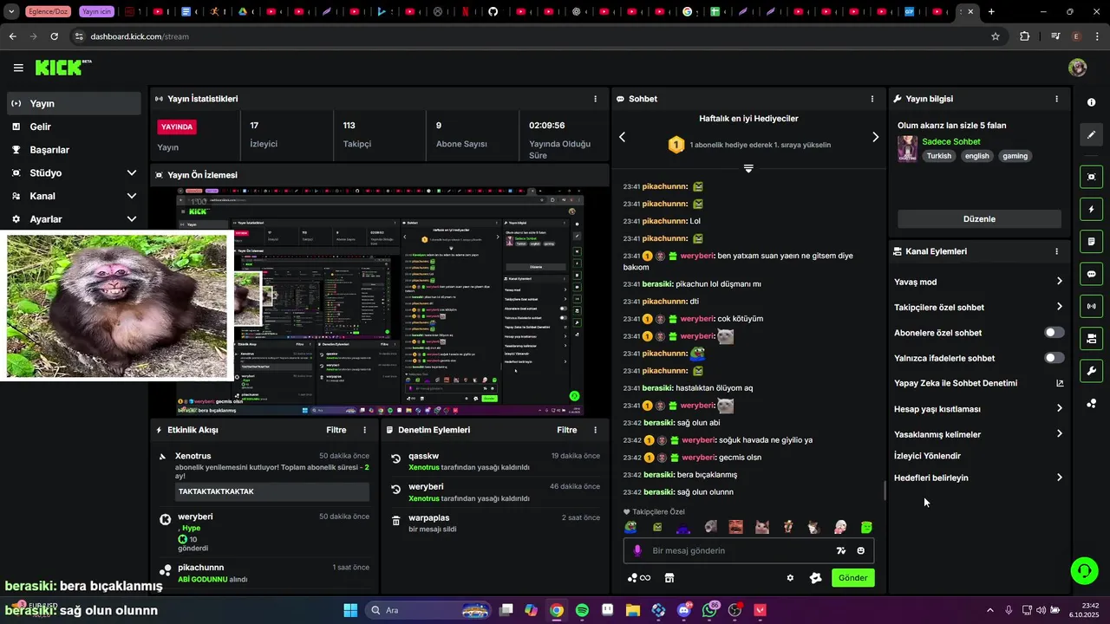
Task: Reload the page with browser refresh button
Action: pos(54,36)
